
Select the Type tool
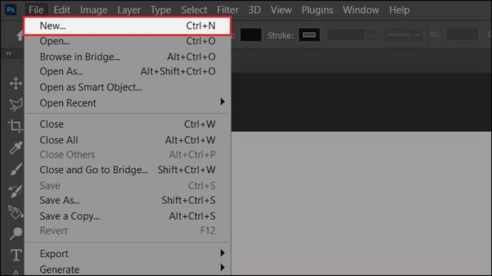pos(16,255)
